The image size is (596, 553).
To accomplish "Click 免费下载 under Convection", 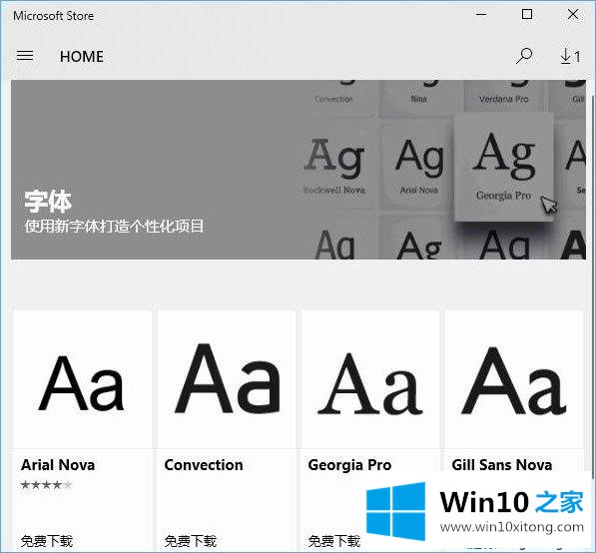I will [x=190, y=540].
